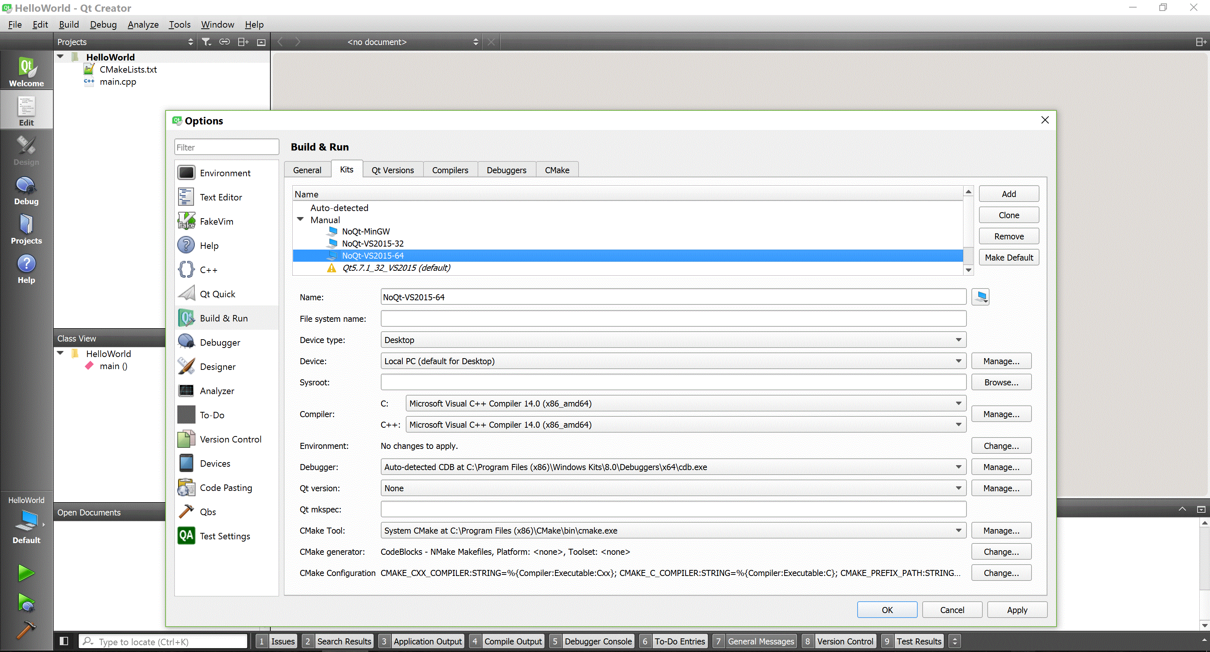Click the green Run button
Viewport: 1210px width, 652px height.
26,573
